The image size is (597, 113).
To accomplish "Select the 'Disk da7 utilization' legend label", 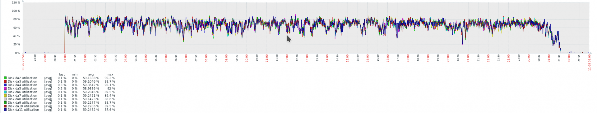I will coord(22,96).
